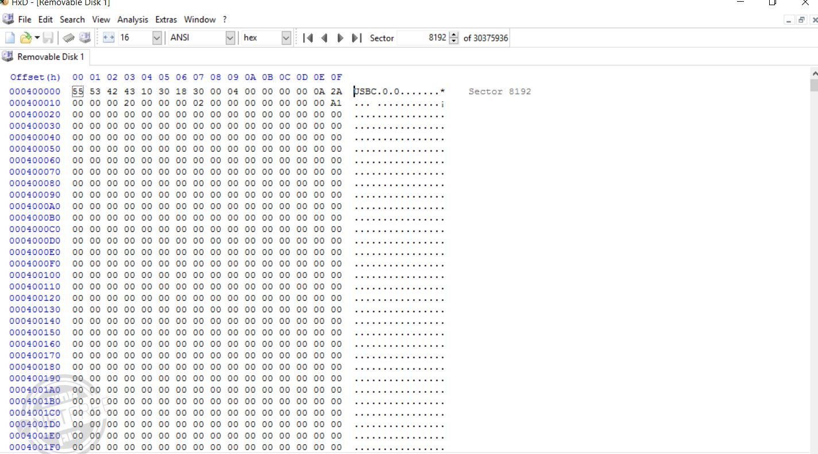Viewport: 818px width, 454px height.
Task: Go to the previous sector
Action: 324,38
